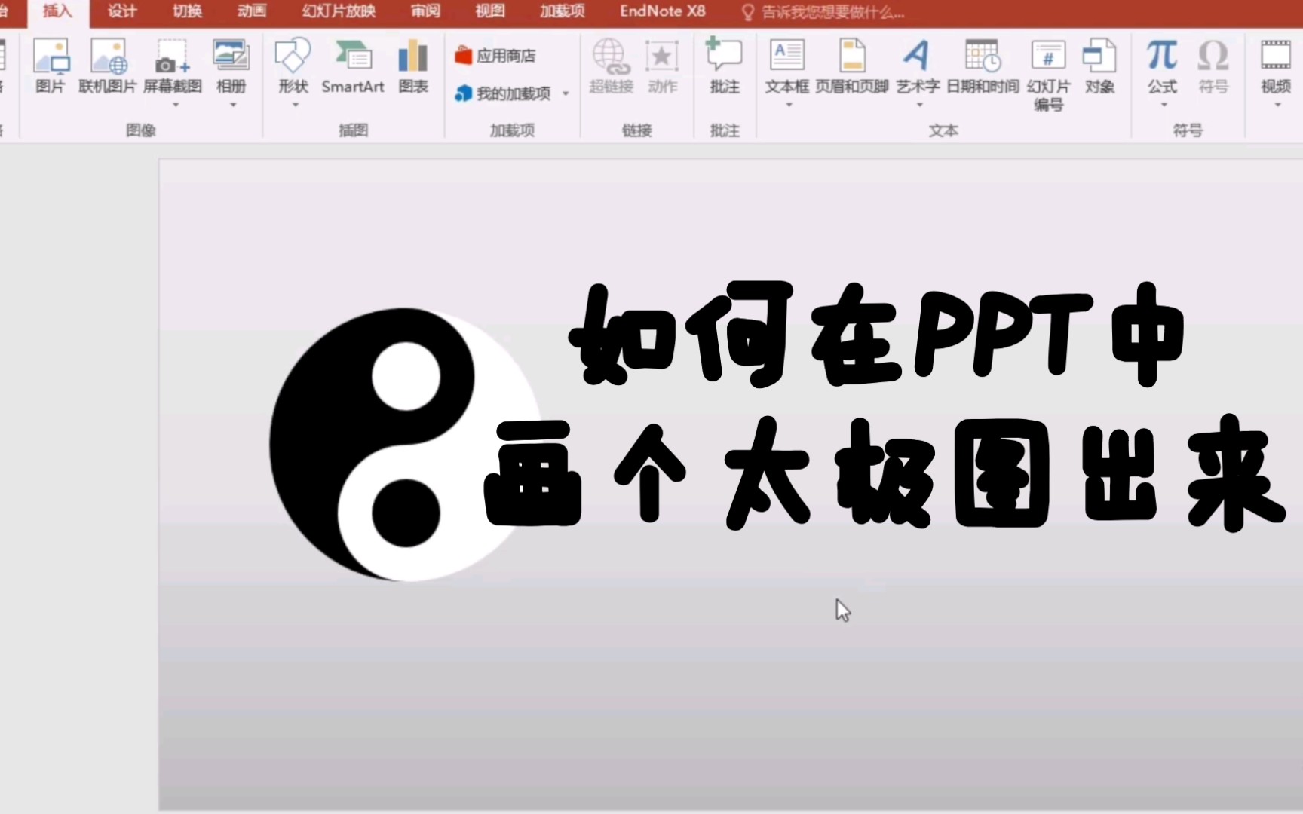Open the EndNote X8 tab
Viewport: 1303px width, 814px height.
click(661, 11)
